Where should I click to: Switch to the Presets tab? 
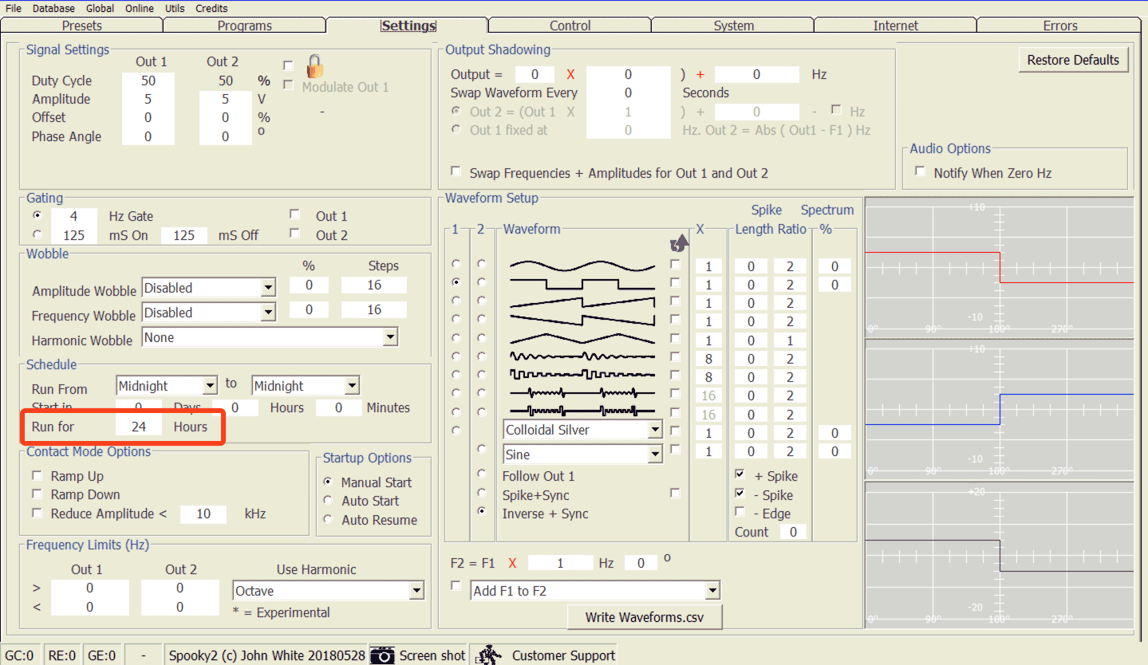tap(82, 26)
